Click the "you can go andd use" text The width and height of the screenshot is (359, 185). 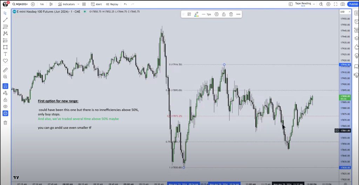pos(65,128)
